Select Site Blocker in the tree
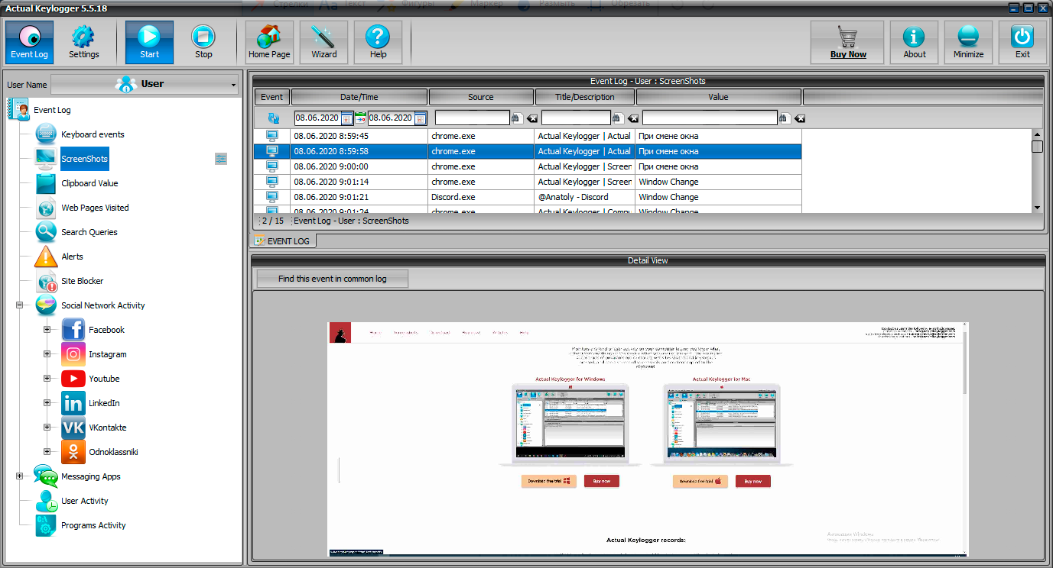Screen dimensions: 1053x568 coord(82,281)
